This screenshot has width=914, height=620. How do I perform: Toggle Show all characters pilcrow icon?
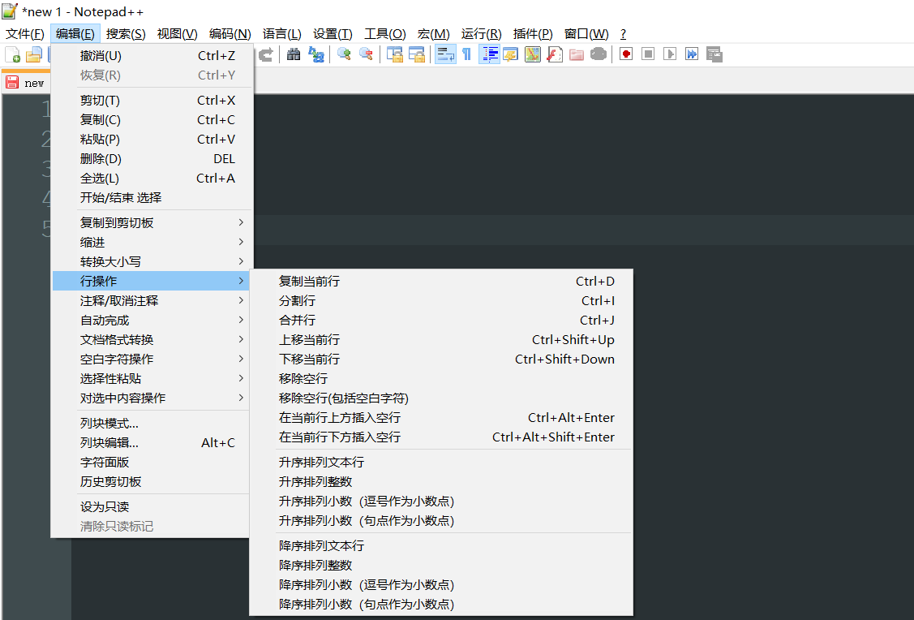(467, 55)
